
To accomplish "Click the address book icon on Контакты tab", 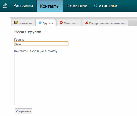I will coord(16,23).
